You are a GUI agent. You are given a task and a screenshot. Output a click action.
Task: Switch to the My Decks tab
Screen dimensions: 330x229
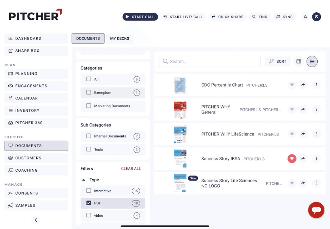[120, 39]
